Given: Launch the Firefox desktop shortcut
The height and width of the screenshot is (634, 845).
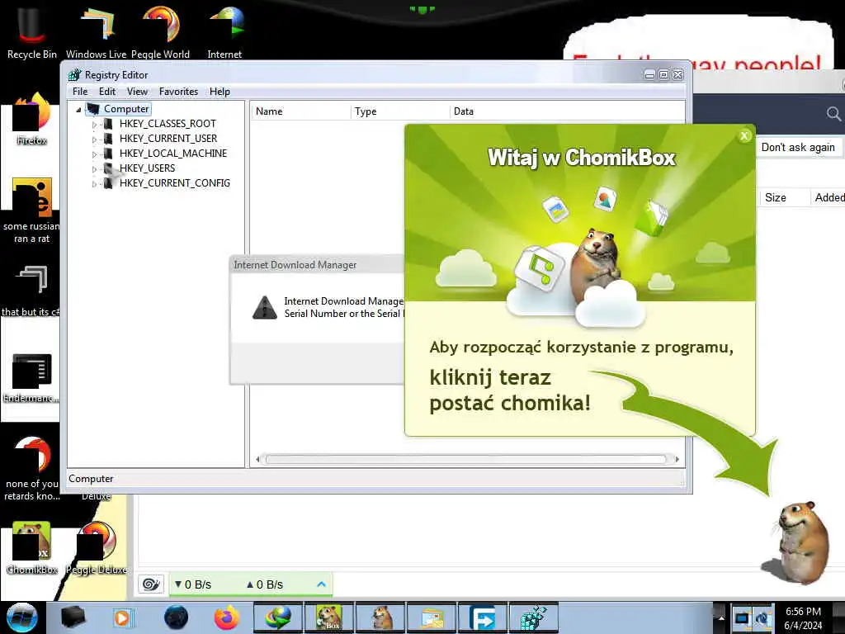Looking at the screenshot, I should (31, 117).
